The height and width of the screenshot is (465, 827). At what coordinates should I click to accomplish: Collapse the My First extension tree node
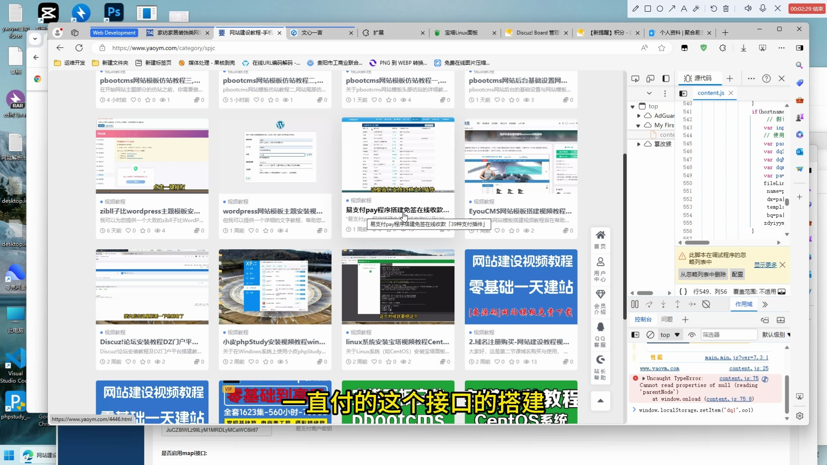tap(638, 125)
